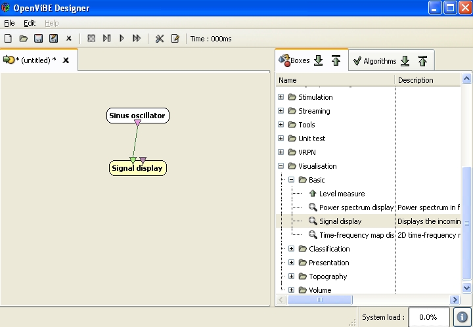
Task: Click the system information icon
Action: pyautogui.click(x=462, y=317)
